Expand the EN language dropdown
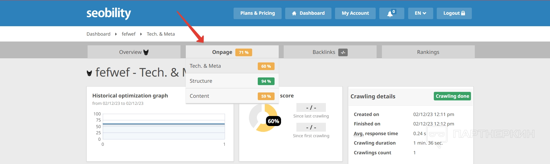The image size is (550, 164). (x=420, y=13)
